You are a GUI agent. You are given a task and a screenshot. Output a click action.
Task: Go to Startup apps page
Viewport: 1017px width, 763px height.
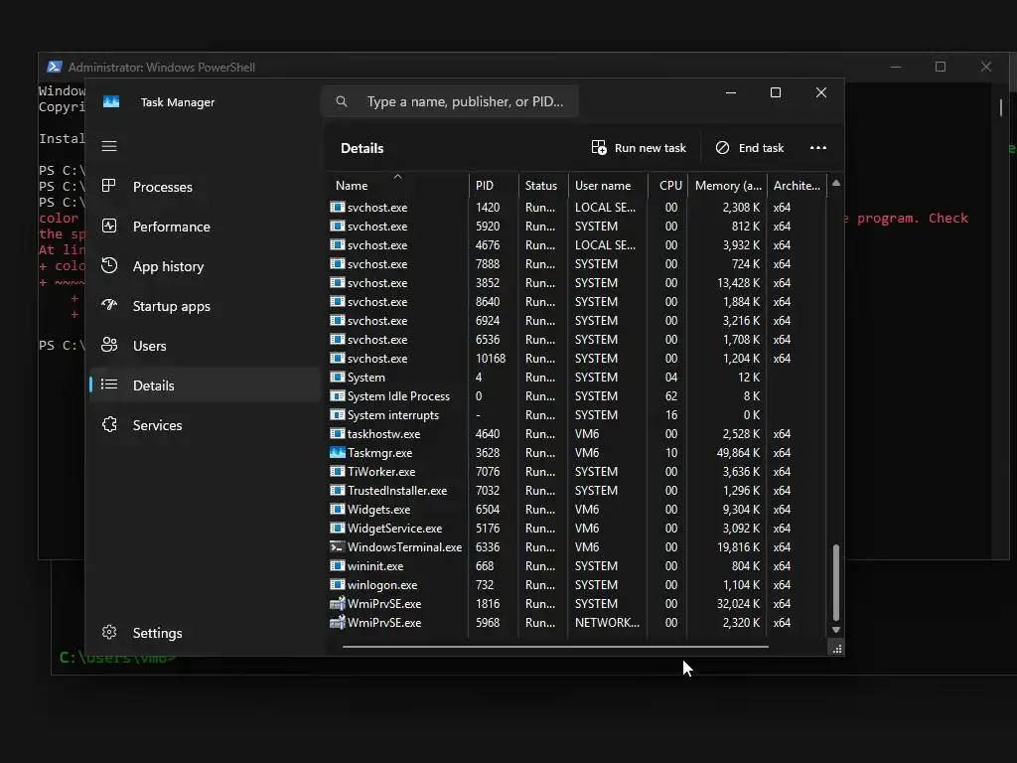click(205, 306)
